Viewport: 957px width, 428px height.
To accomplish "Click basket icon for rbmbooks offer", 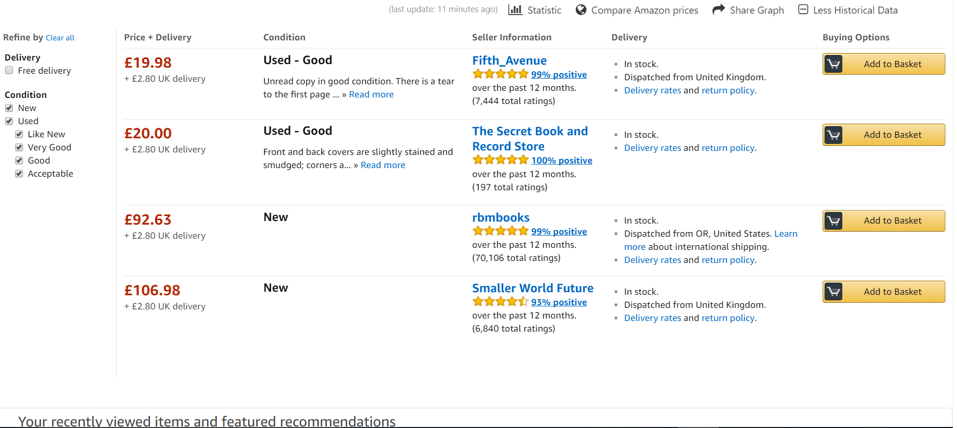I will point(834,221).
